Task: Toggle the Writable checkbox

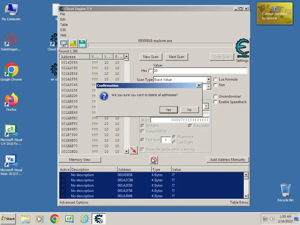Action: (x=142, y=126)
